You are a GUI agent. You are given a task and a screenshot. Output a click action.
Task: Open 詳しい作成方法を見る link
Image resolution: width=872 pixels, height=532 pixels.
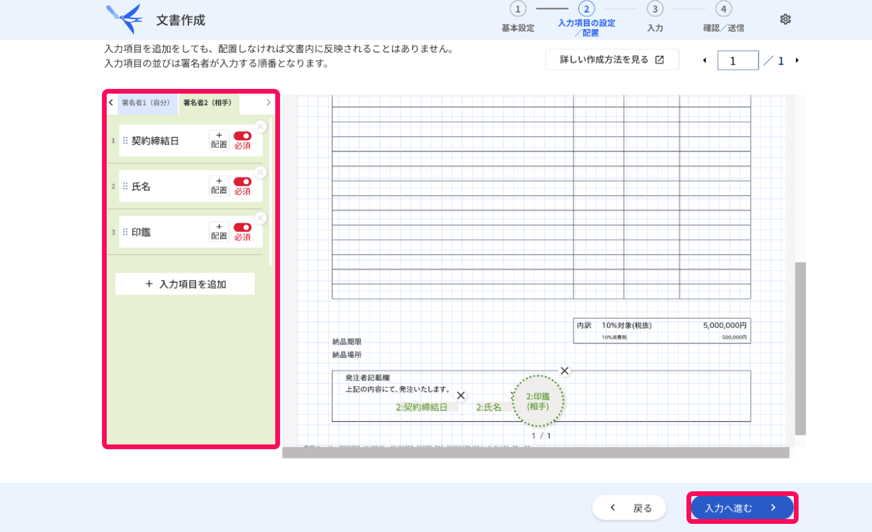[x=612, y=60]
